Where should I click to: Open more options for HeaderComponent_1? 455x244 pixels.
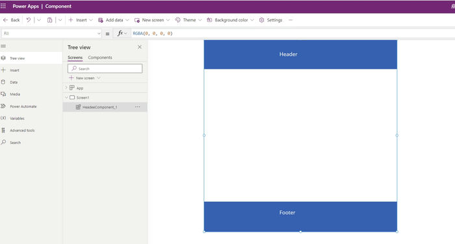click(138, 107)
